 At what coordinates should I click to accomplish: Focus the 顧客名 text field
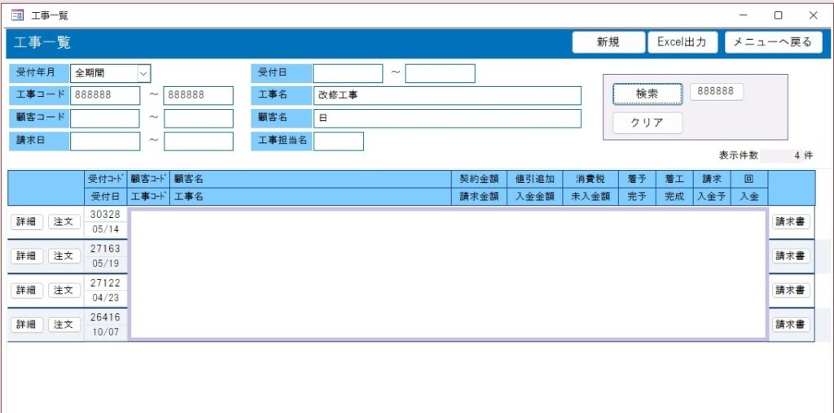pyautogui.click(x=447, y=119)
